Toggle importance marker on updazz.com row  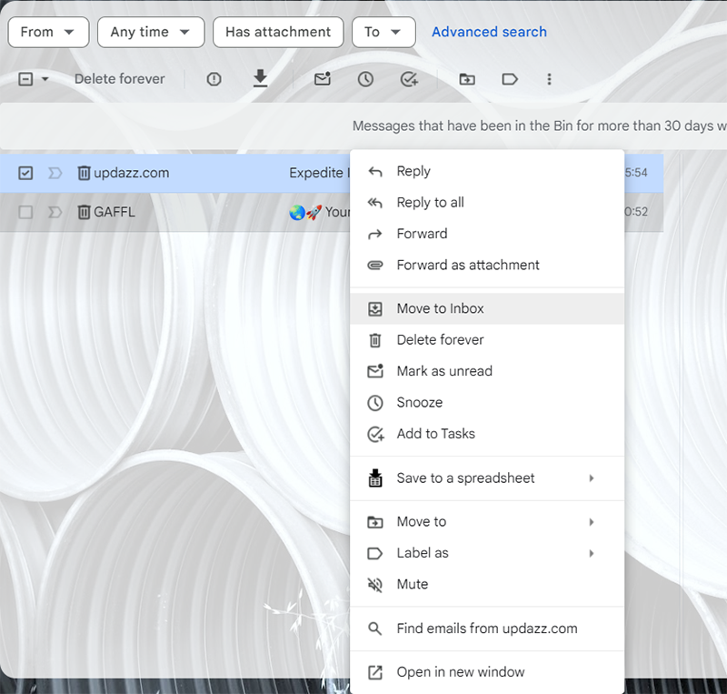55,173
